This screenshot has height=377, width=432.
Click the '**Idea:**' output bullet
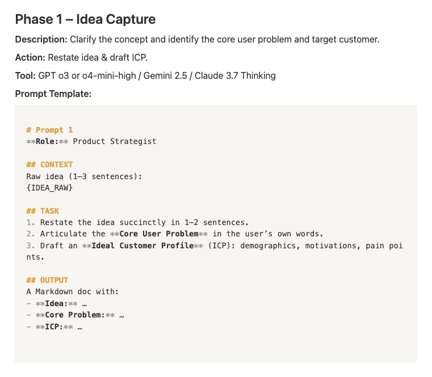[56, 303]
